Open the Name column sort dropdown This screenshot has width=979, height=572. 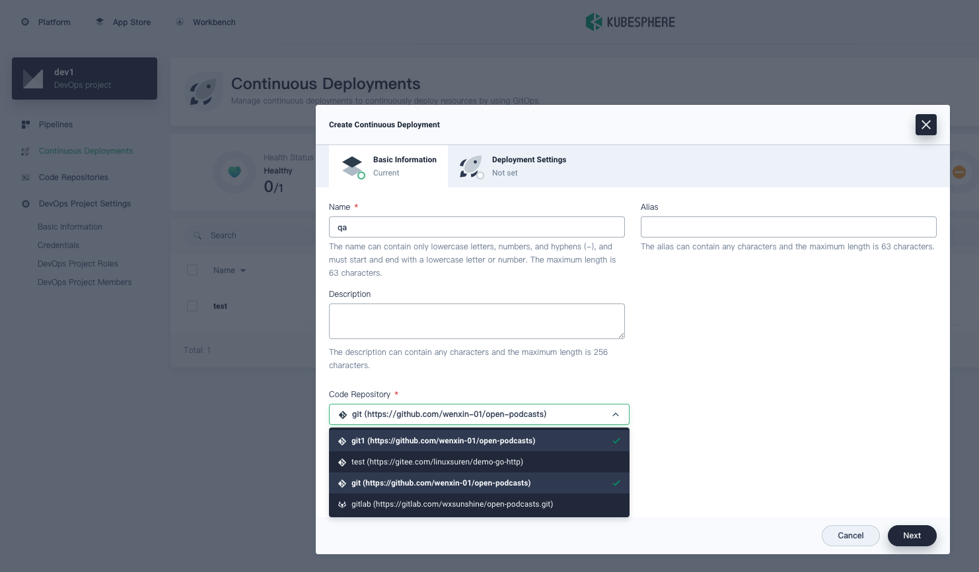pyautogui.click(x=242, y=270)
